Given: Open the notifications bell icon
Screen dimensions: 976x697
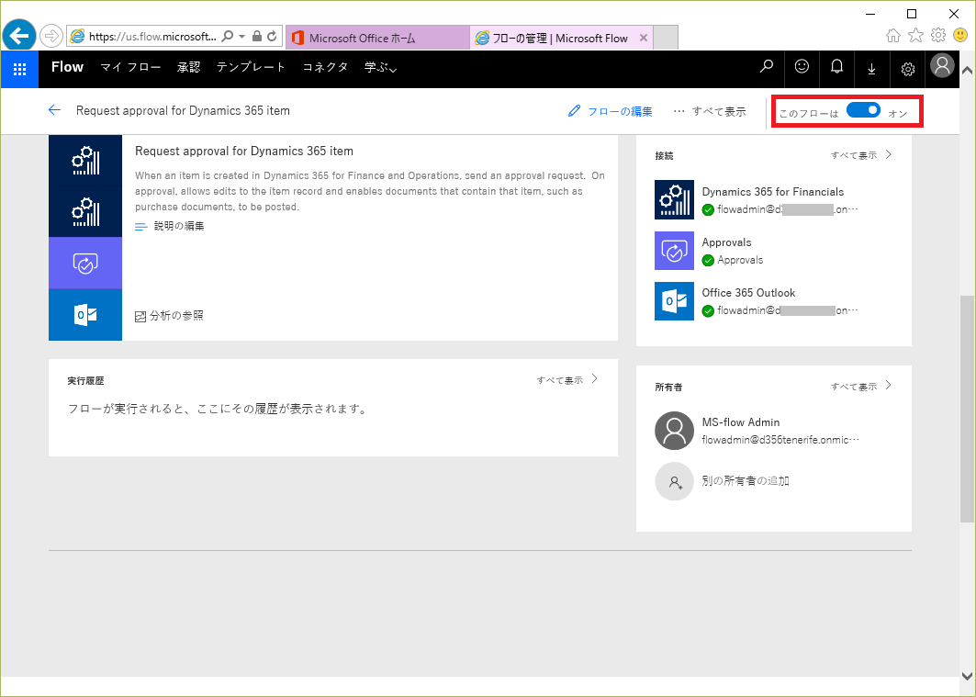Looking at the screenshot, I should click(x=836, y=67).
